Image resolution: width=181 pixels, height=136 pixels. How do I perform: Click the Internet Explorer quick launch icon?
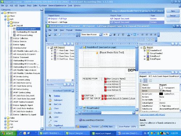click(21, 133)
